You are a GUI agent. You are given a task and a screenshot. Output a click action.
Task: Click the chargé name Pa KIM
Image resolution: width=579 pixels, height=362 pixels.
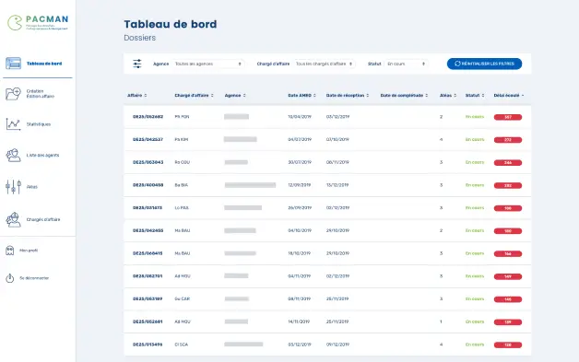tap(182, 139)
